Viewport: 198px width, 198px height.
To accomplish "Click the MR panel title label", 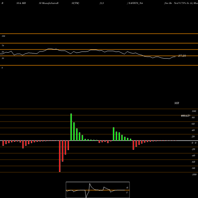I will point(177,103).
